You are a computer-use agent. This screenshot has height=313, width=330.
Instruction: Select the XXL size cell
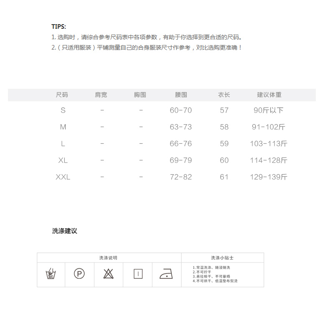point(63,177)
